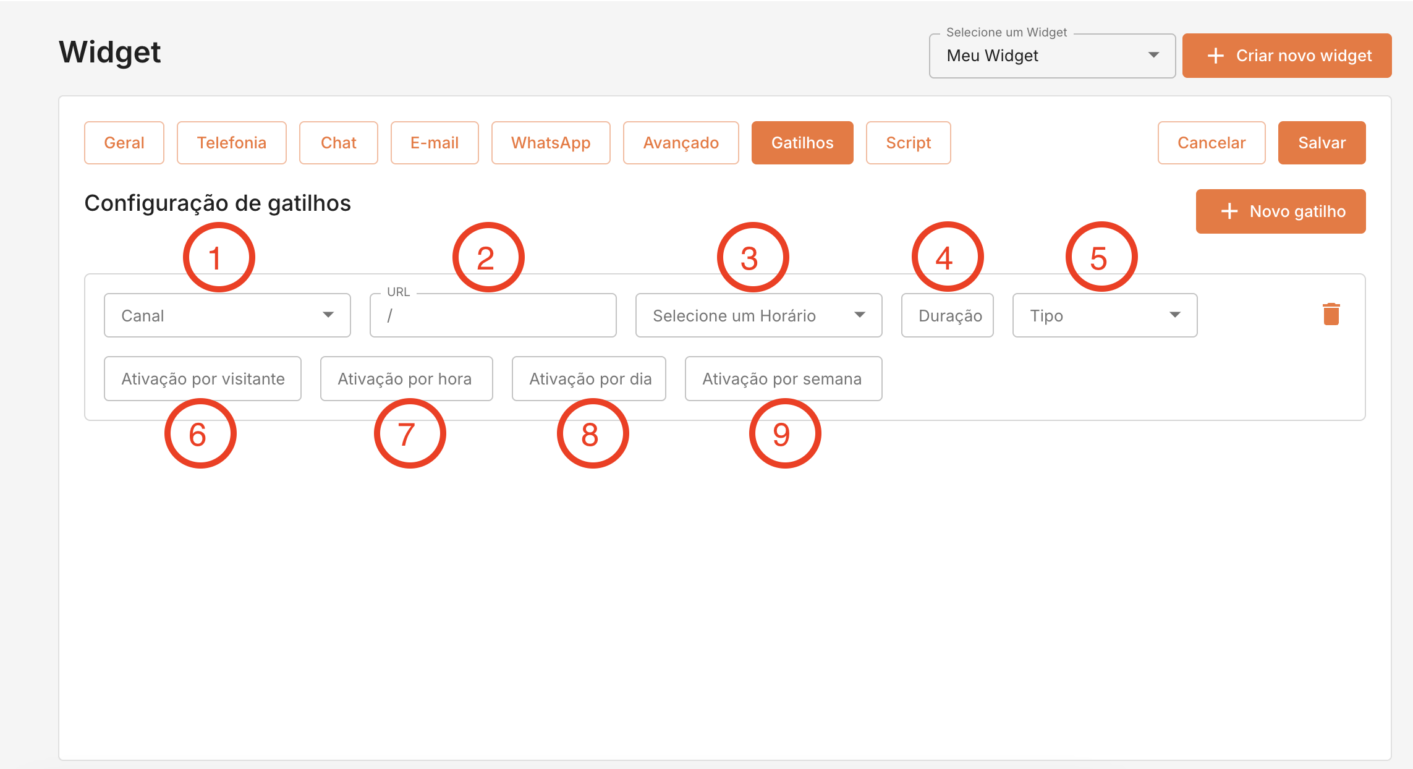This screenshot has height=769, width=1413.
Task: Open the Meu Widget selector
Action: coord(1051,56)
